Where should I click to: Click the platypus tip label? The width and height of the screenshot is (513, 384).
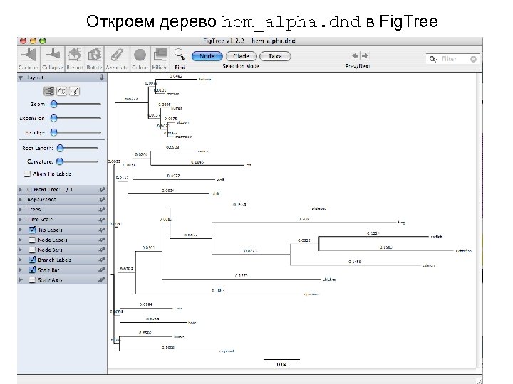click(318, 208)
